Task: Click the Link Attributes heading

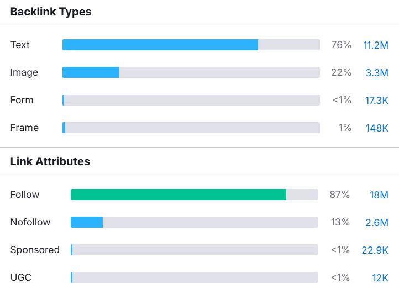Action: (50, 161)
